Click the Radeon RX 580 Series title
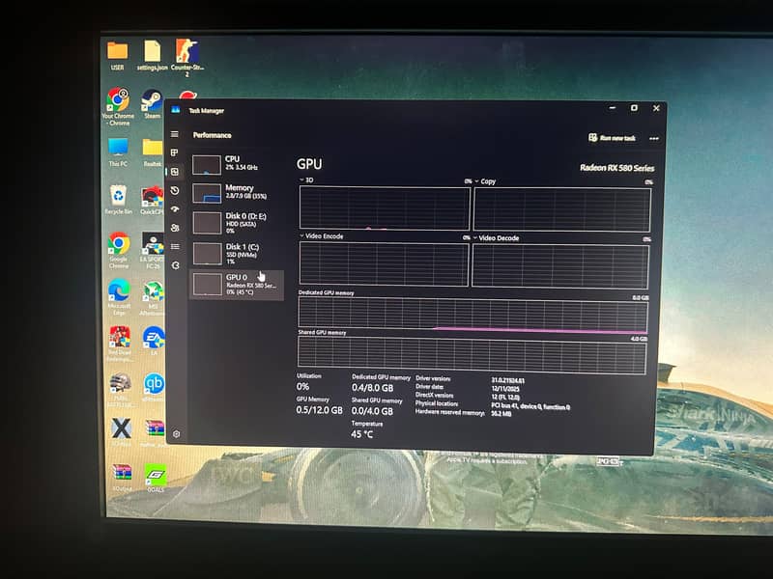This screenshot has height=579, width=773. (616, 168)
